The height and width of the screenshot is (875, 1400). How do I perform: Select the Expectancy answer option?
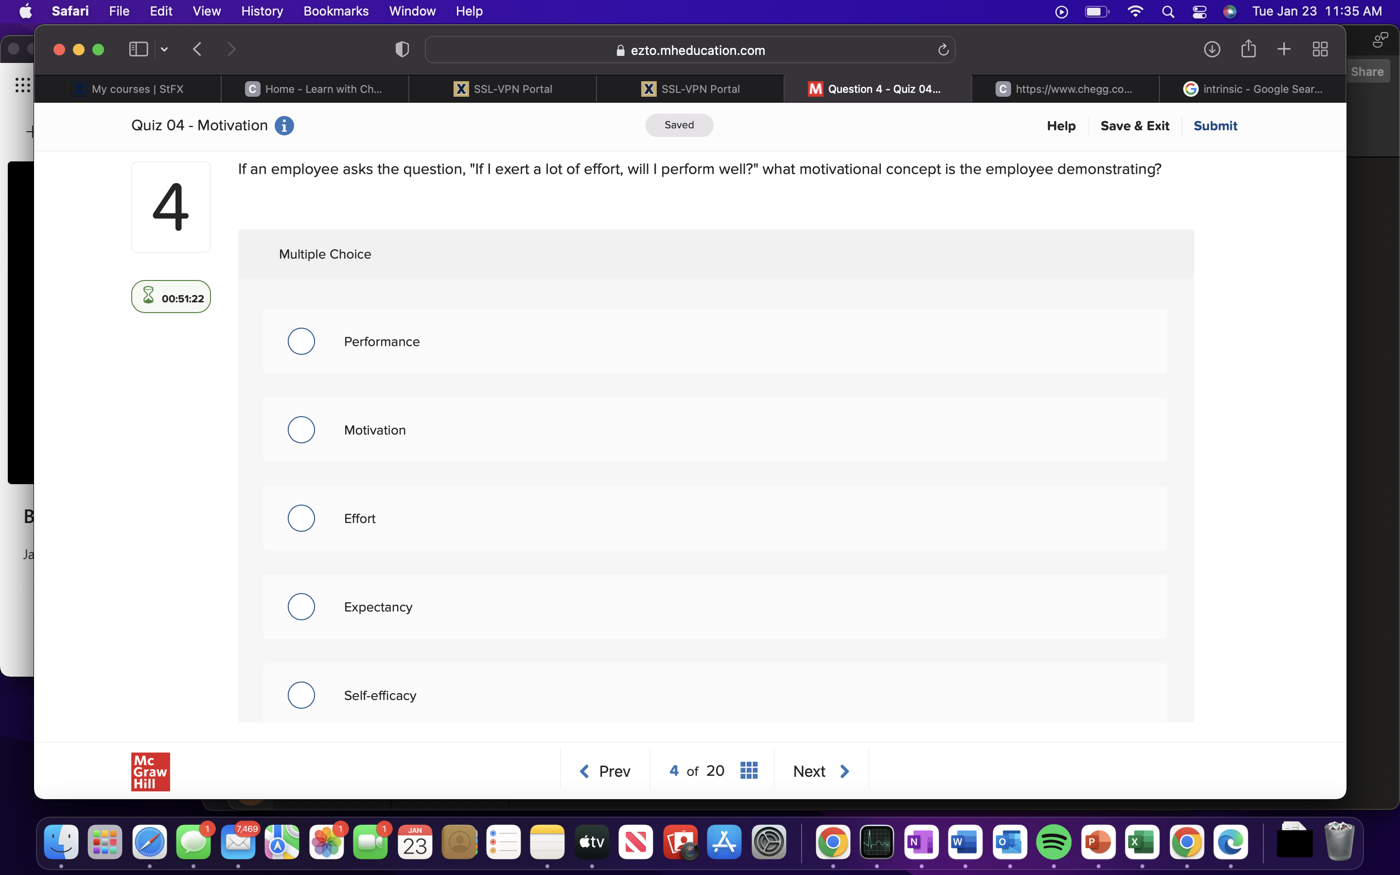pyautogui.click(x=301, y=607)
